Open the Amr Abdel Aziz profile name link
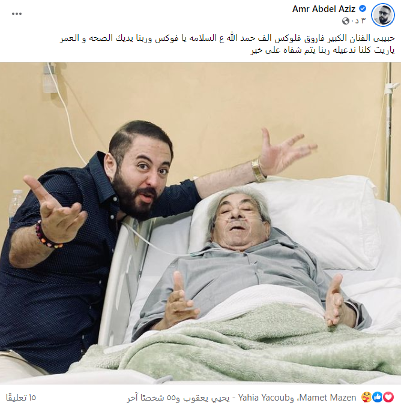 (324, 9)
